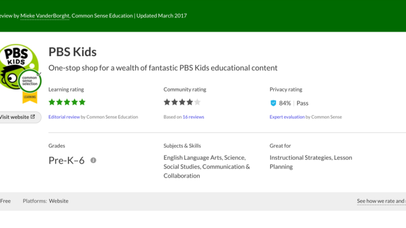Click the Great for label
Viewport: 406px width, 228px height.
coord(280,146)
